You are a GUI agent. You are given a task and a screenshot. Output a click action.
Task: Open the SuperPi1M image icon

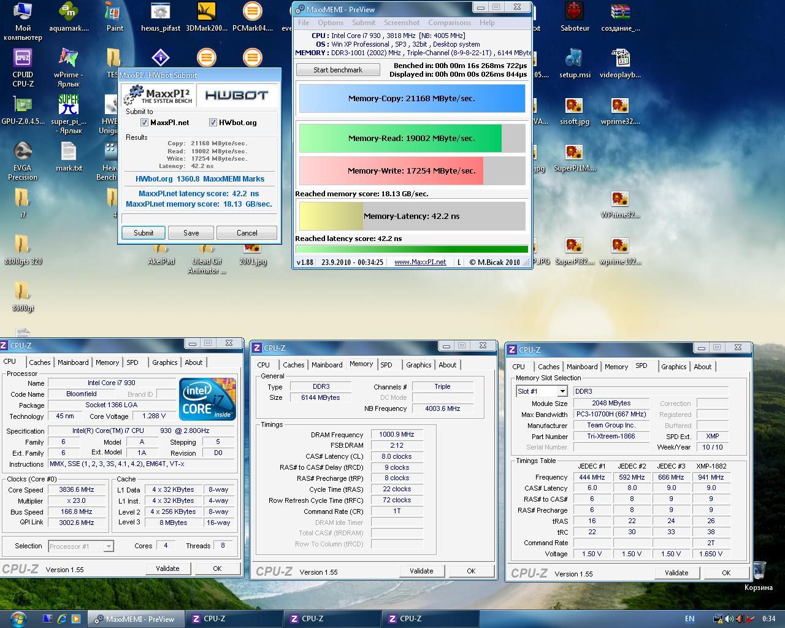[575, 157]
